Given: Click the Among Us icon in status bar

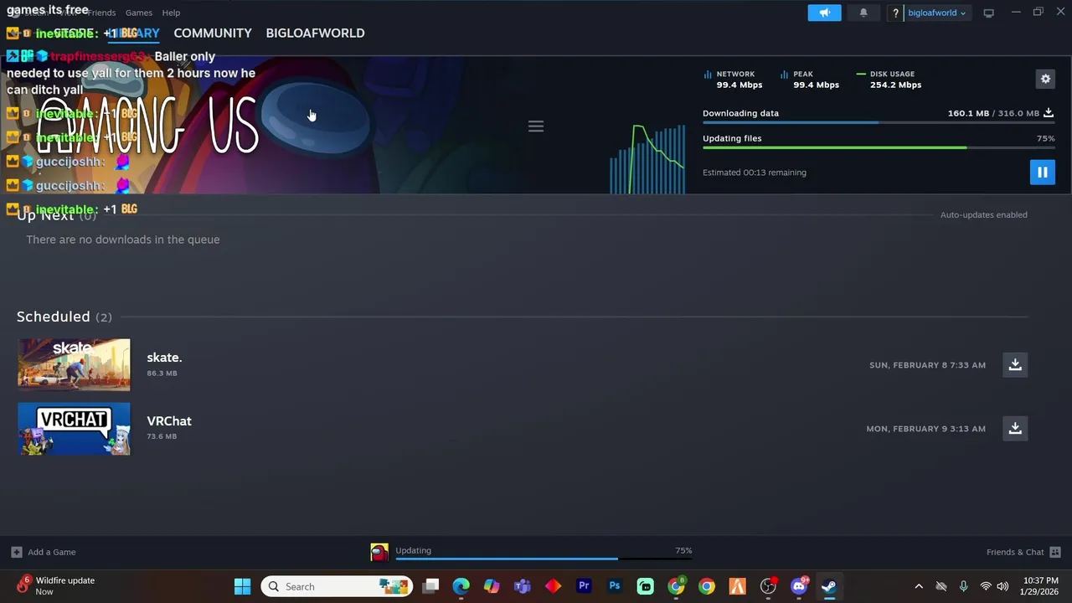Looking at the screenshot, I should 379,552.
